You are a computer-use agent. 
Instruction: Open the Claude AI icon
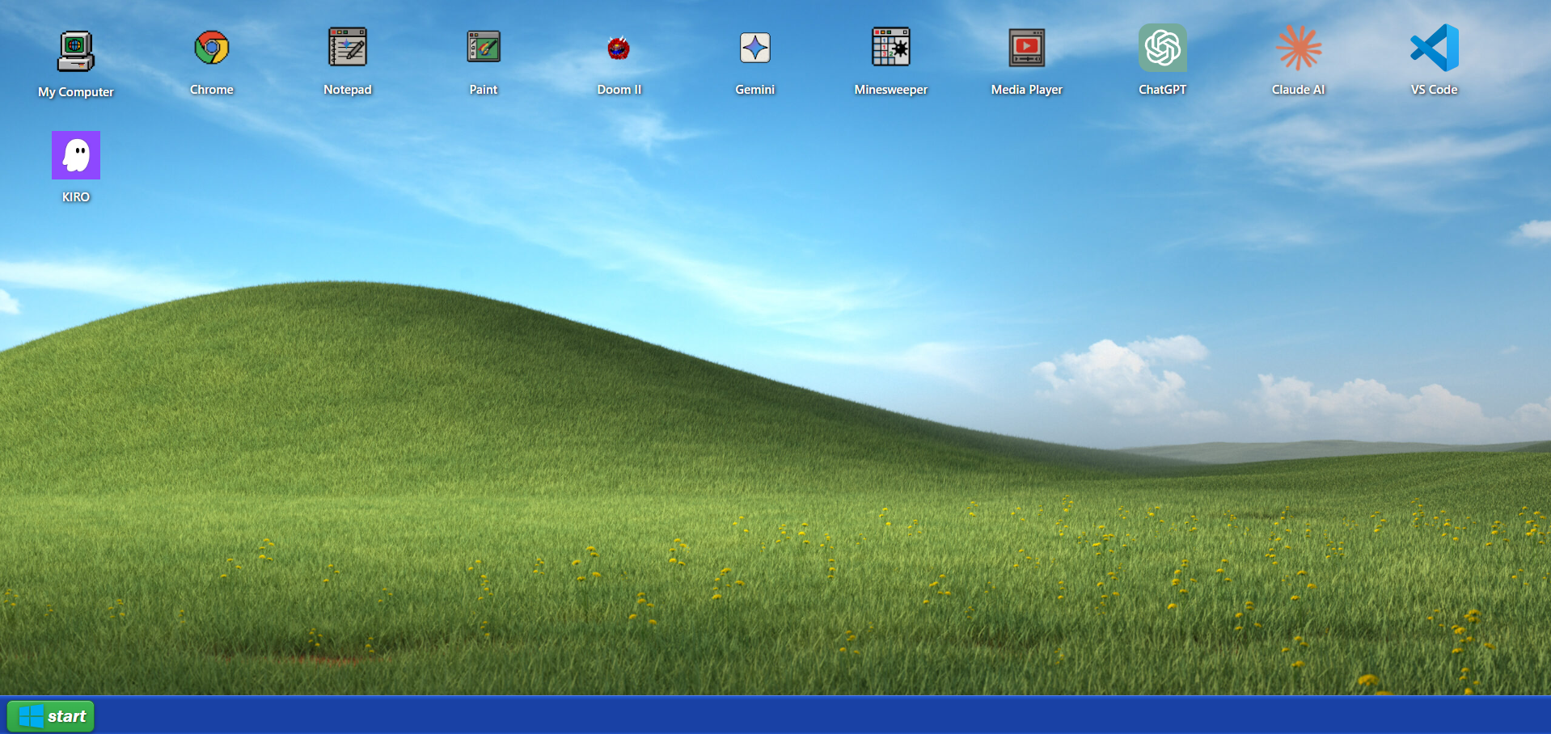coord(1299,48)
